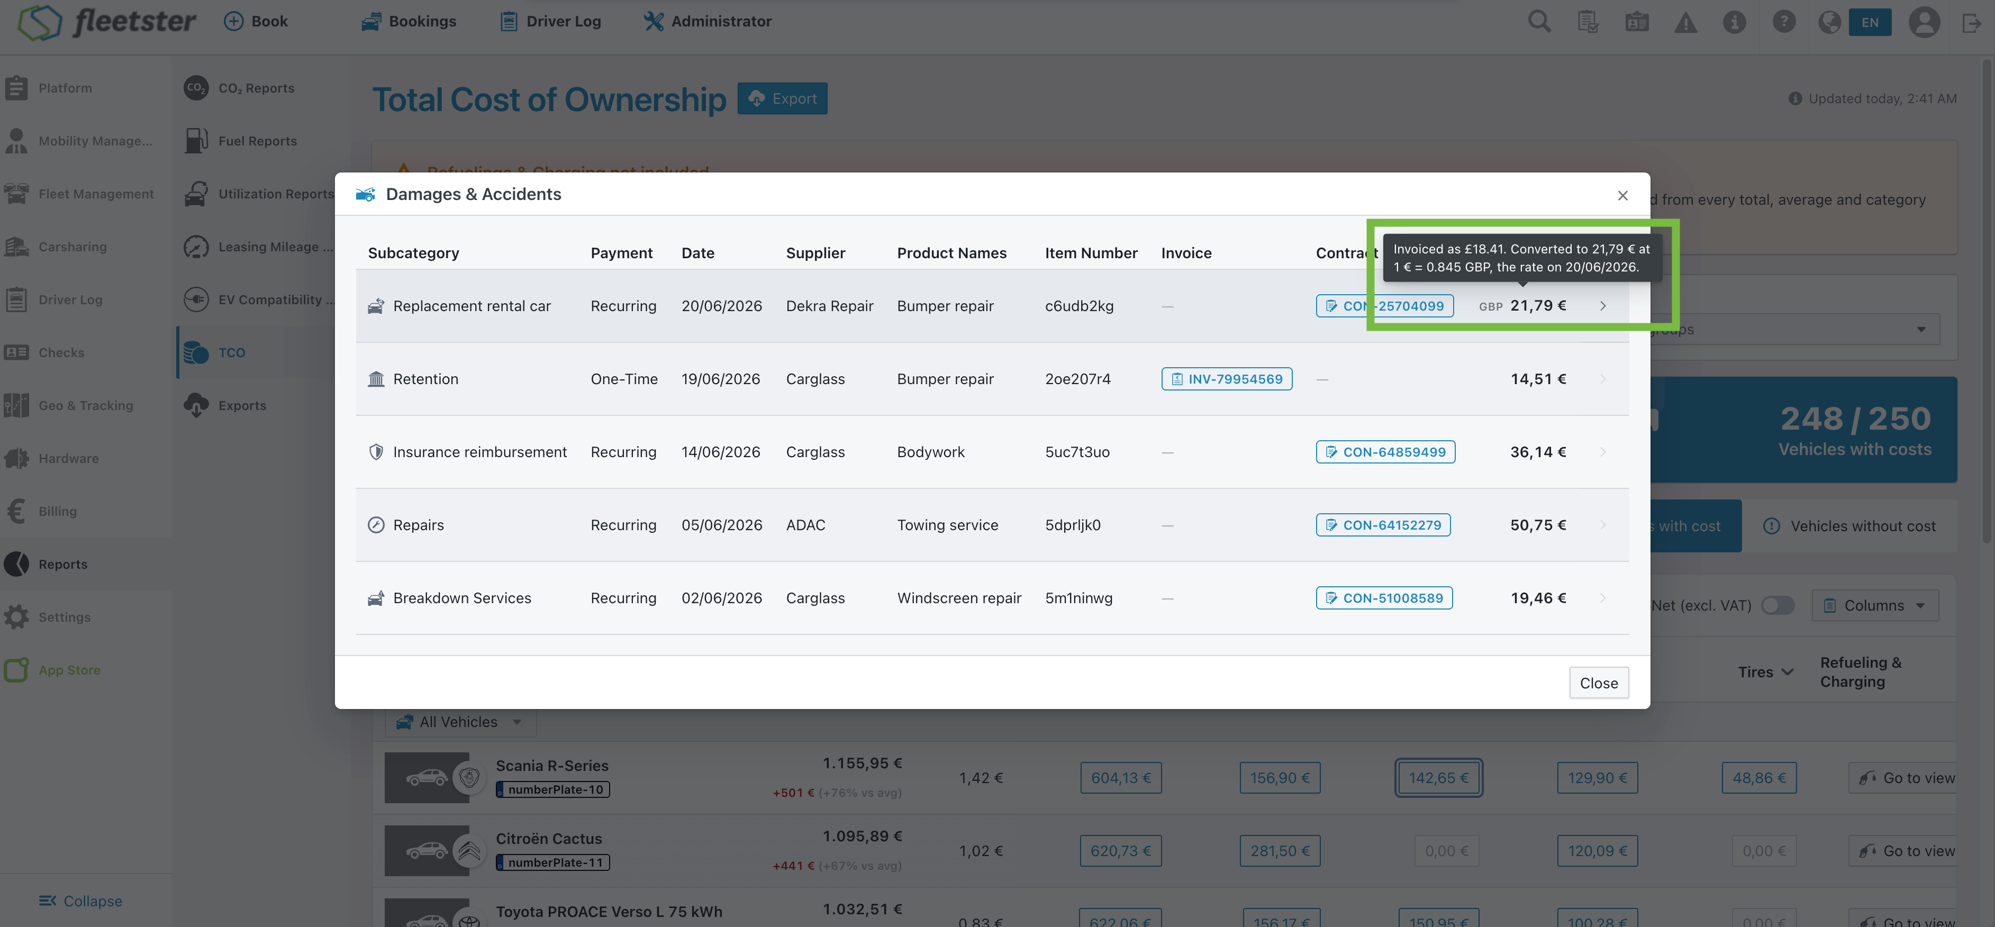Open the Administrator menu
Image resolution: width=1995 pixels, height=927 pixels.
(x=707, y=22)
